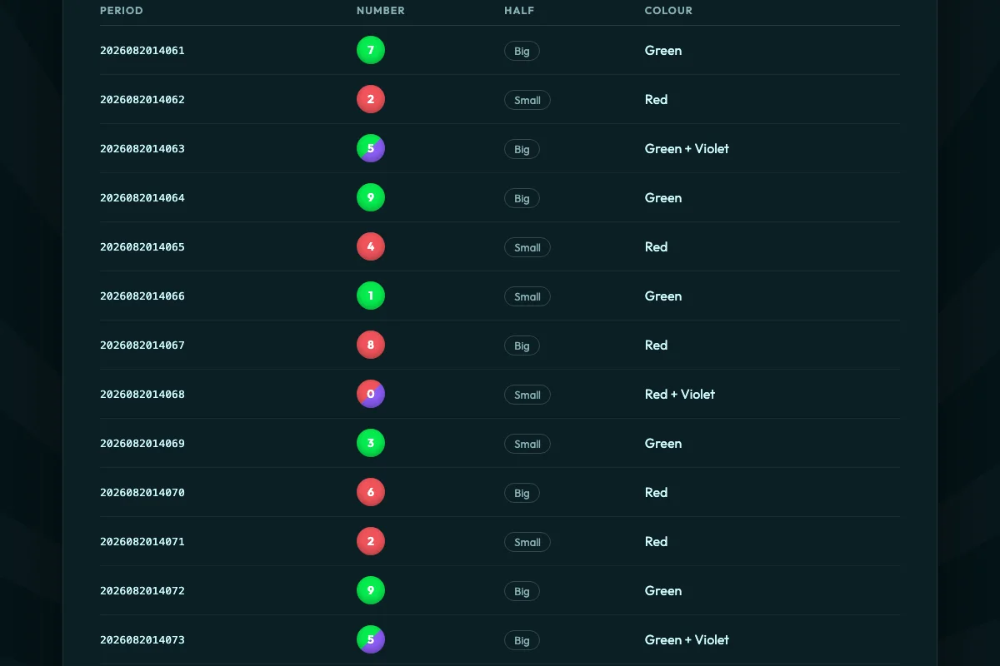Select the green 1 number ball
Screen dimensions: 1000x666
click(371, 296)
